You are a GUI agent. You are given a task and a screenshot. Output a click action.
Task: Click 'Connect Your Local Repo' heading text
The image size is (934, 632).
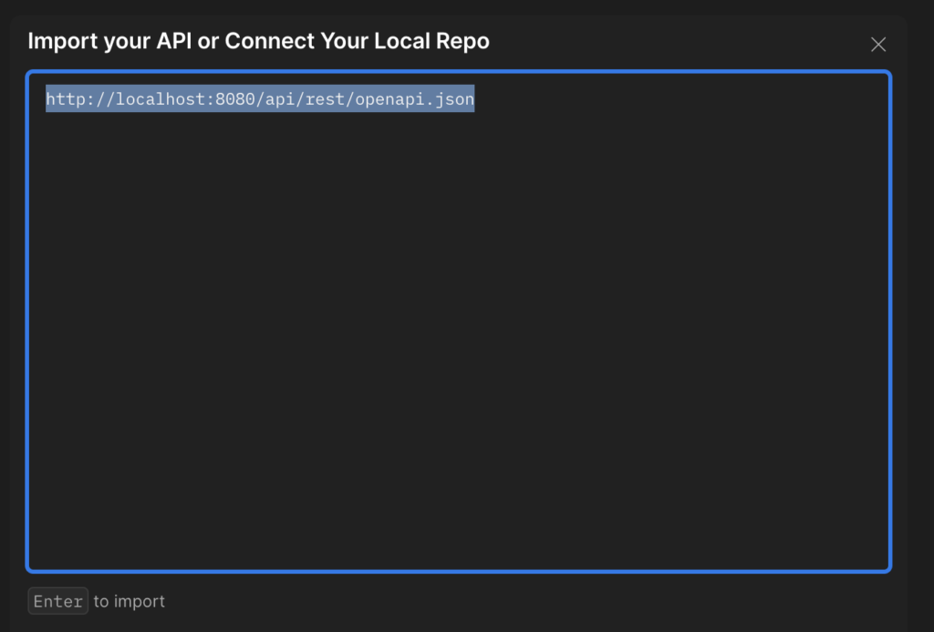coord(356,41)
